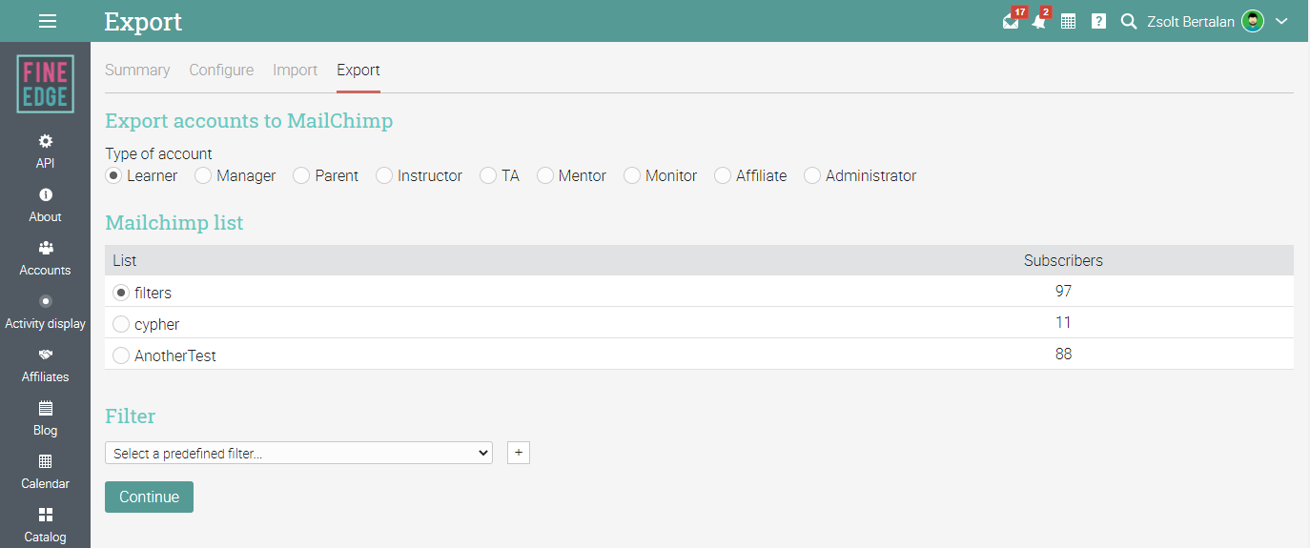Switch to the Summary tab
The height and width of the screenshot is (548, 1310).
[x=137, y=70]
